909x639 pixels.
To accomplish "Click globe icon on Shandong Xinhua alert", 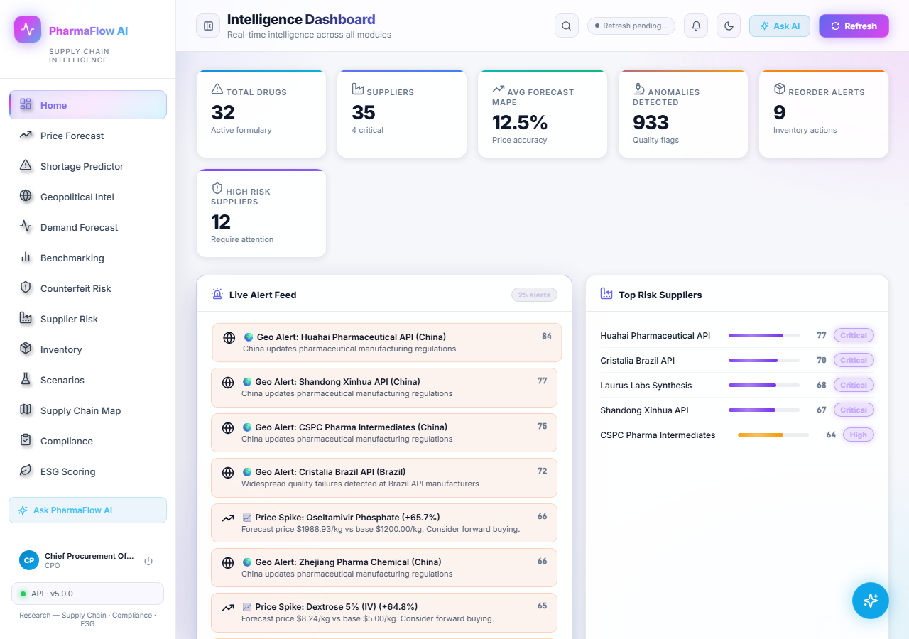I will click(228, 383).
